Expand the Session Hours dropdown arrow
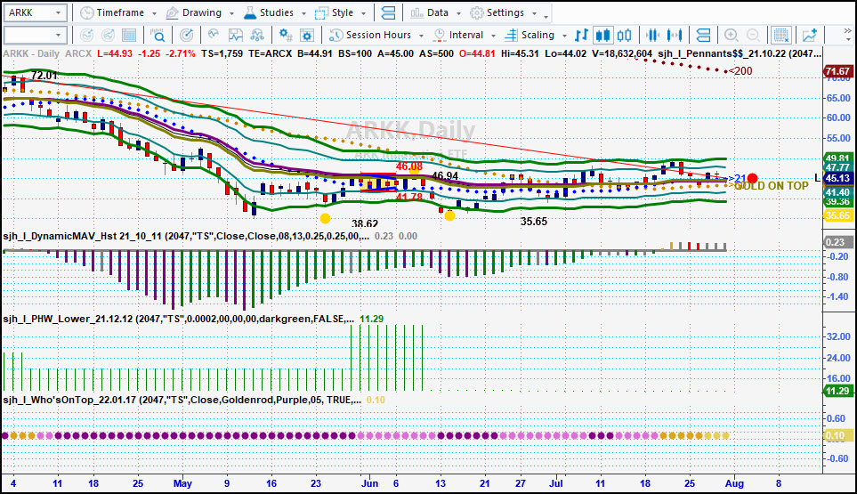The height and width of the screenshot is (494, 857). coord(421,36)
